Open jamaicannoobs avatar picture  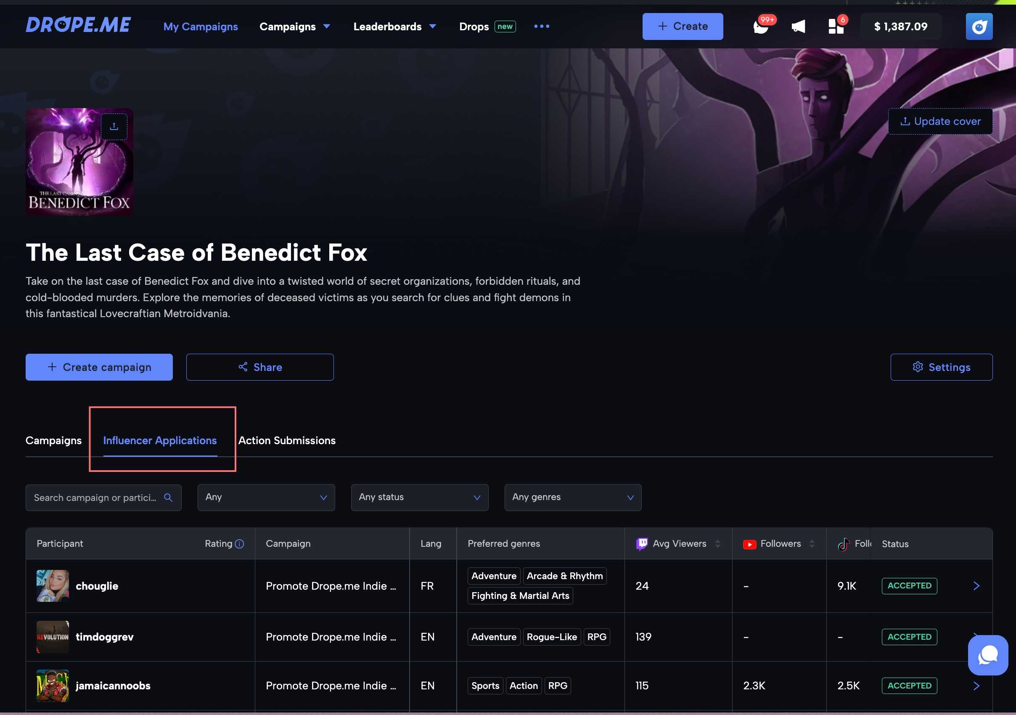click(53, 686)
